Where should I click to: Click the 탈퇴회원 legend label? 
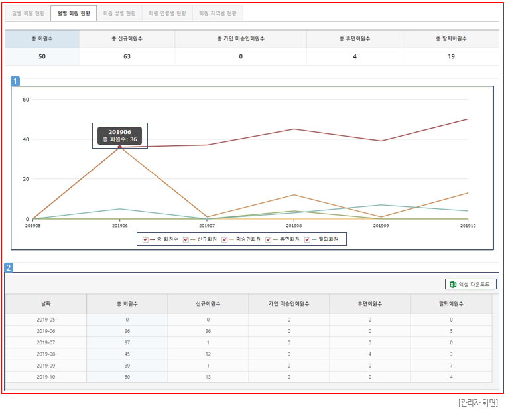pyautogui.click(x=328, y=239)
